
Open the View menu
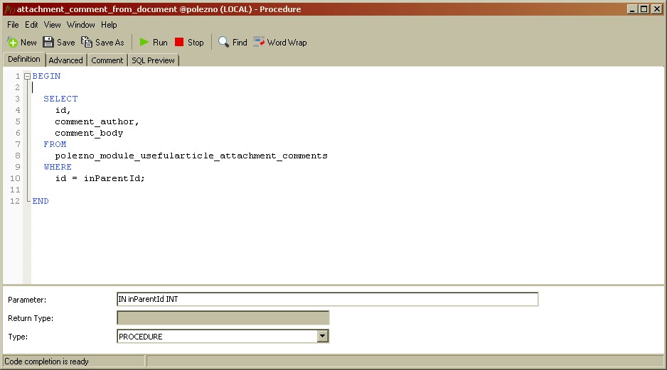pyautogui.click(x=53, y=25)
